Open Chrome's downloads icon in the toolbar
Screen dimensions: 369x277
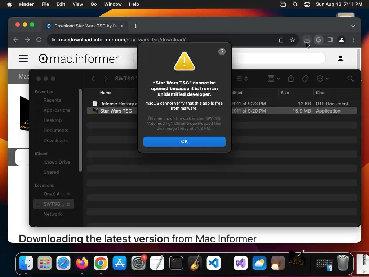pos(307,40)
